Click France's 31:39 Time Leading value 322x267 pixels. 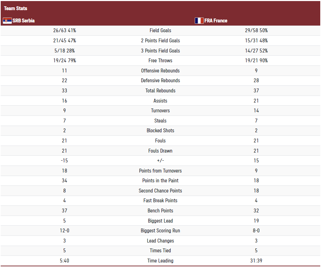tap(256, 261)
